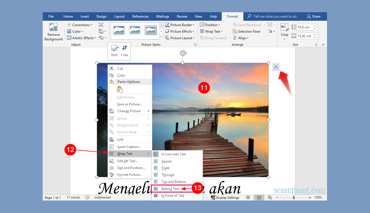This screenshot has width=370, height=213.
Task: Open the Align dropdown
Action: [x=241, y=38]
